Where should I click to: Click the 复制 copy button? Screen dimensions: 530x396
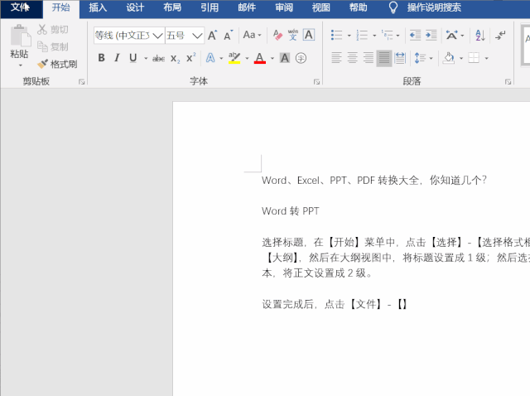(x=53, y=46)
